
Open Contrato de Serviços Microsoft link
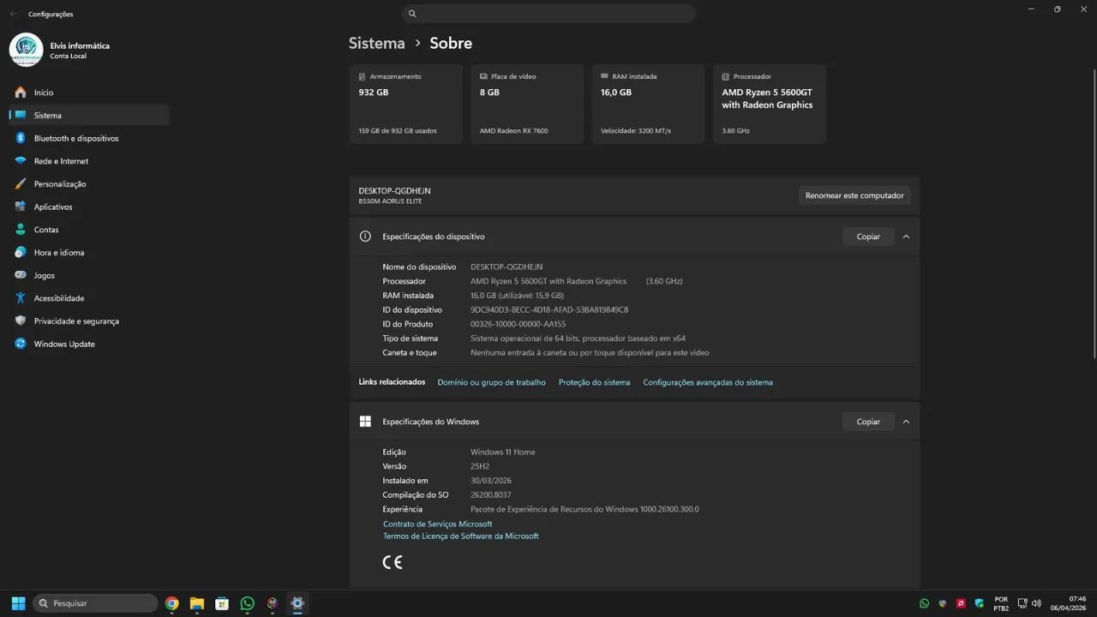click(438, 524)
